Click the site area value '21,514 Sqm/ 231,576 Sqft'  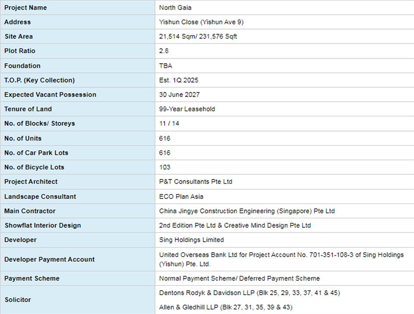click(x=198, y=36)
